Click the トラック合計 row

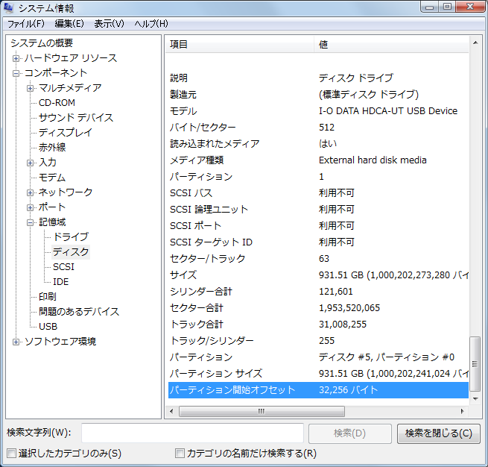pos(318,325)
